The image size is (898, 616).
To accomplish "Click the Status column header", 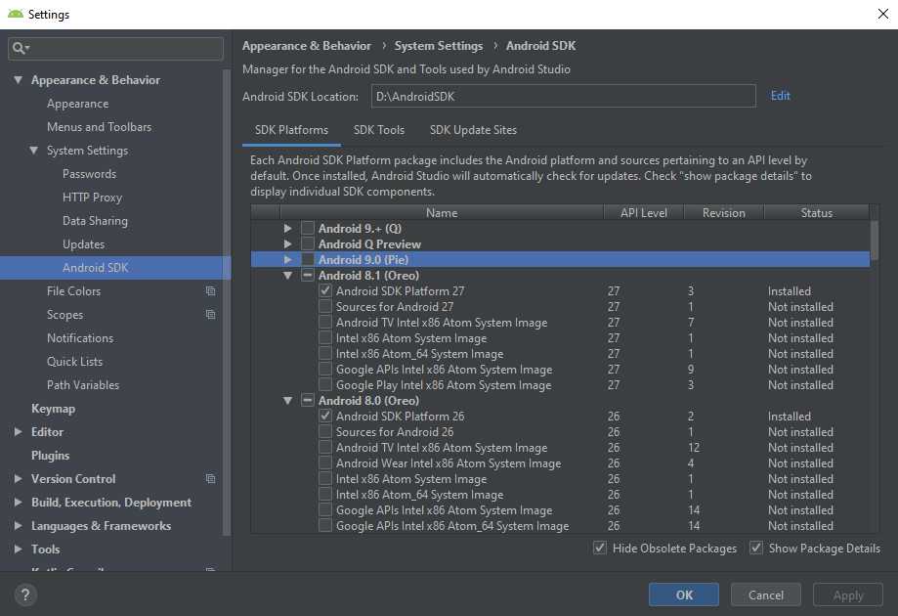I will point(817,212).
